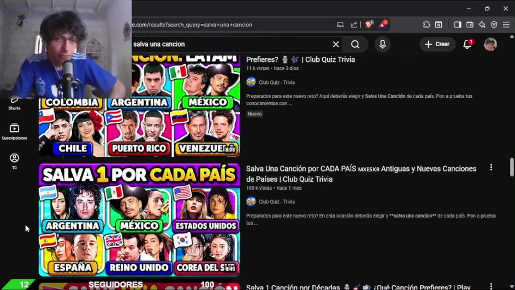Screen dimensions: 515x290
Task: Click the magnifying glass search button
Action: pyautogui.click(x=355, y=44)
